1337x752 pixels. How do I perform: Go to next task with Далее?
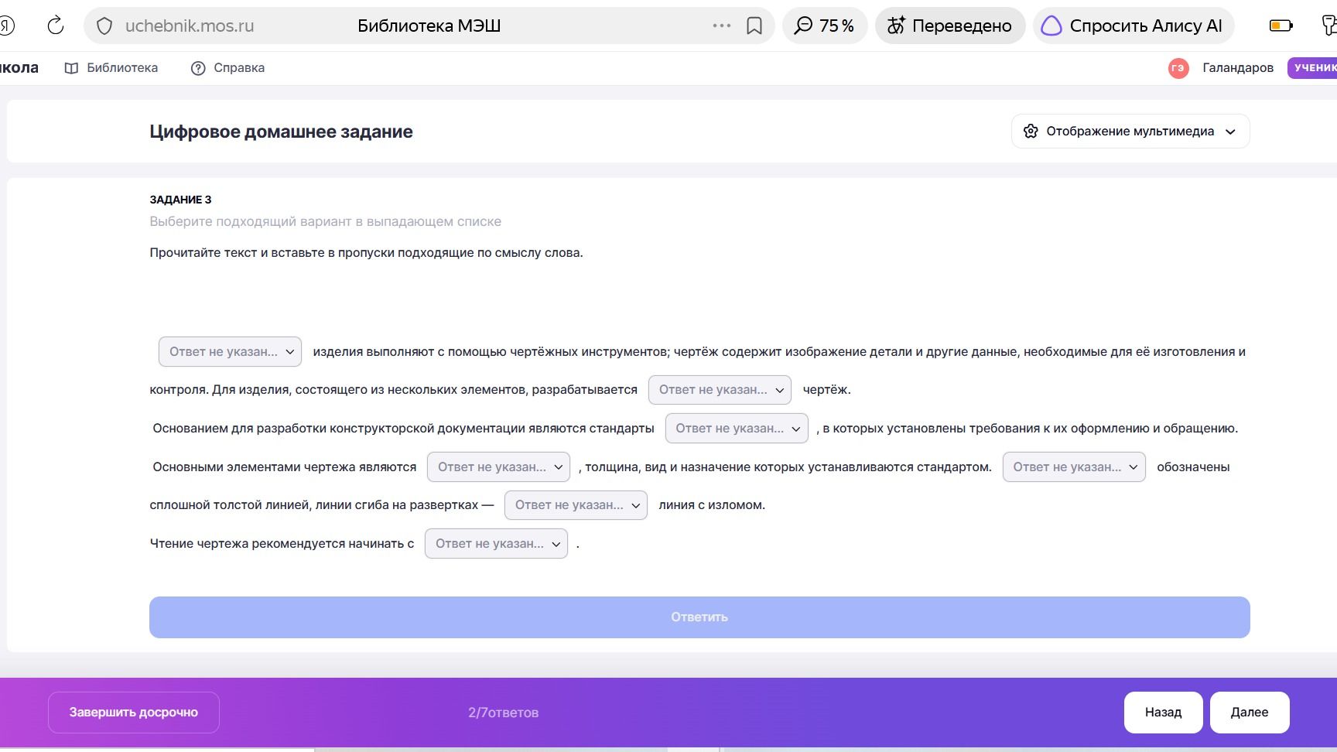pos(1250,713)
